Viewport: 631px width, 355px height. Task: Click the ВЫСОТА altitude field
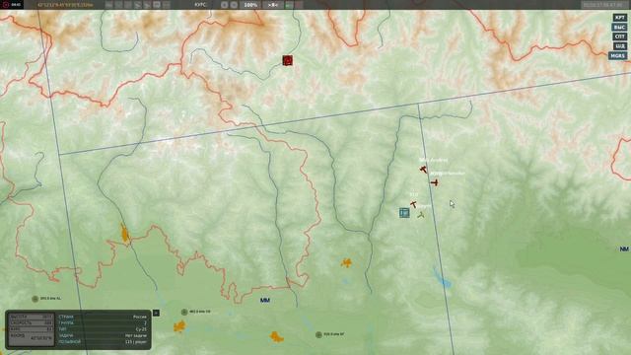[x=31, y=317]
